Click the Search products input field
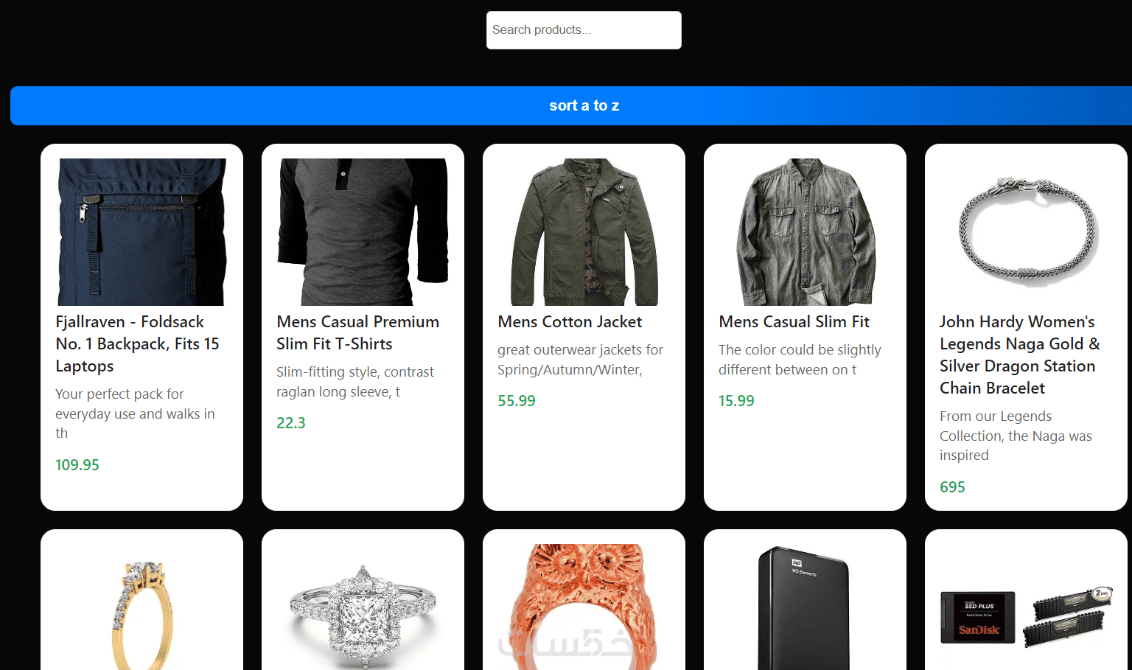 click(x=583, y=30)
